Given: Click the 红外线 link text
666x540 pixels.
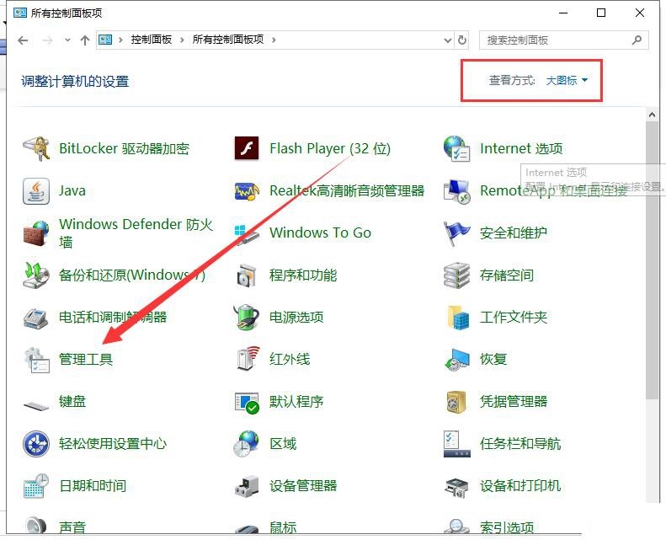Looking at the screenshot, I should (x=290, y=360).
